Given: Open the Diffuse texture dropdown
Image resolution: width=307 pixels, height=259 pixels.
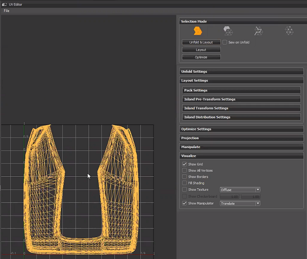Looking at the screenshot, I should click(240, 190).
